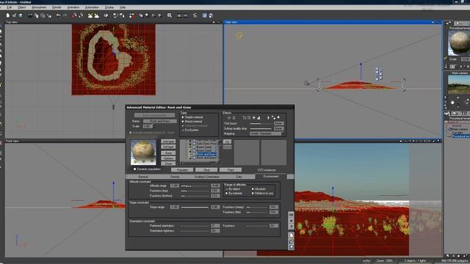The image size is (470, 264).
Task: Select highlighted Rock and Grass layer
Action: (206, 154)
